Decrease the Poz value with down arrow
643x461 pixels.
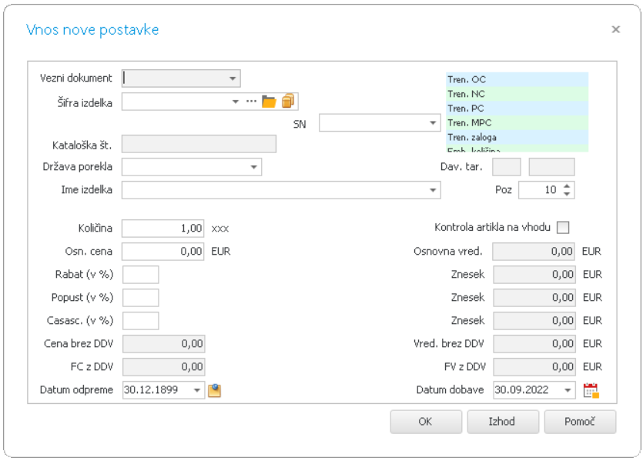pyautogui.click(x=567, y=194)
